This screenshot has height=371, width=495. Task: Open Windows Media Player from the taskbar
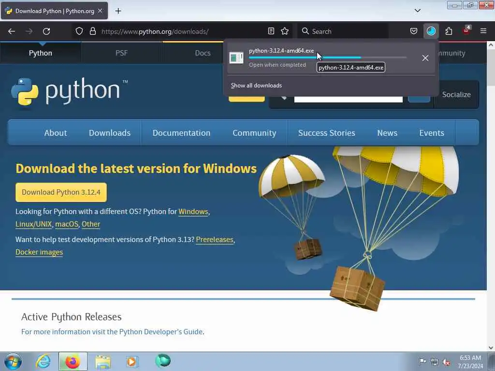click(x=132, y=361)
